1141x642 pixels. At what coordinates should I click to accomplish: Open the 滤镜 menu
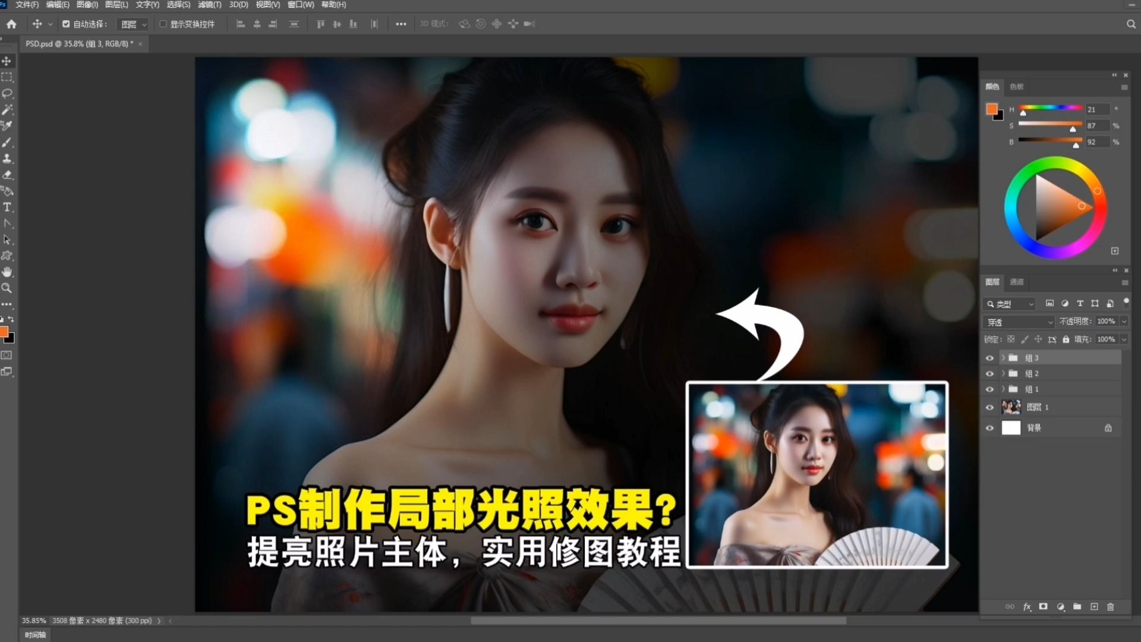[210, 4]
